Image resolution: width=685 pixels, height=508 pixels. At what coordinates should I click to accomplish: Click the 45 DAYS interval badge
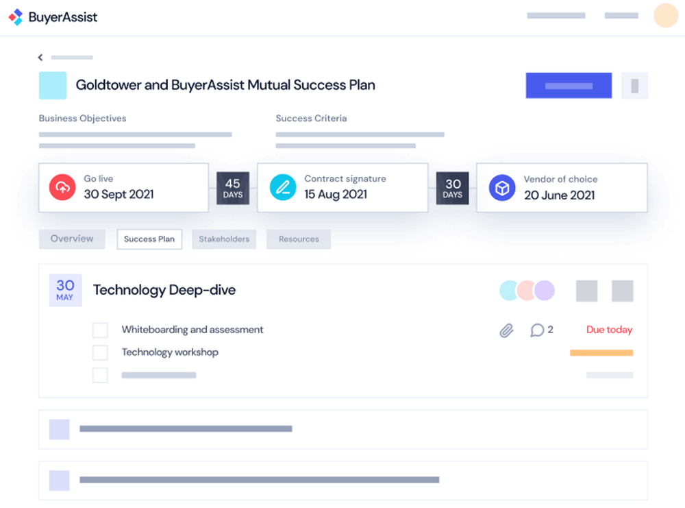233,188
